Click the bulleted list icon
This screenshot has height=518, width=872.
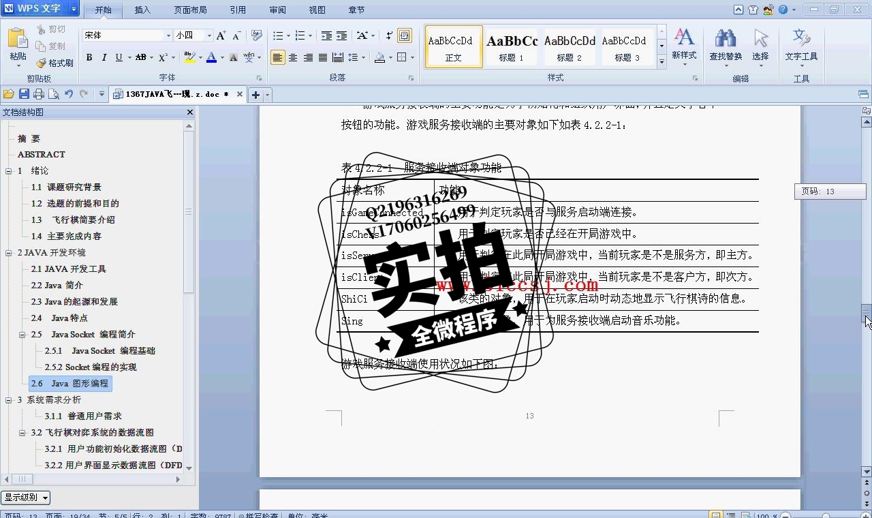278,35
